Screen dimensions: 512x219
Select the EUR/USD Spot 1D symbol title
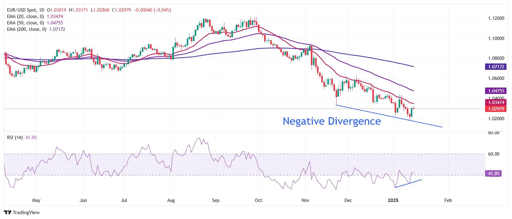pyautogui.click(x=26, y=10)
